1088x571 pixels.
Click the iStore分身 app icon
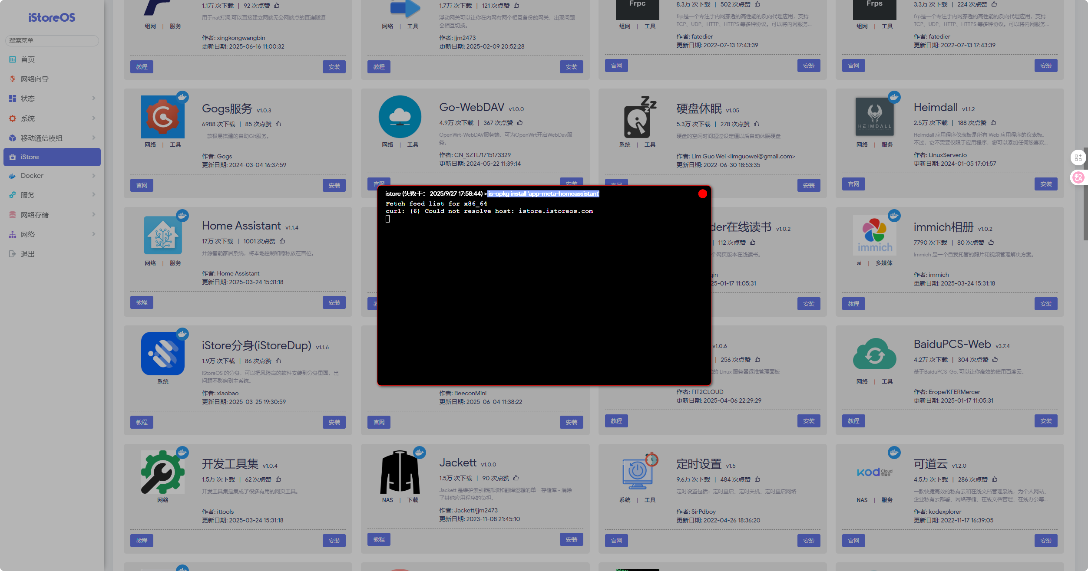(162, 354)
